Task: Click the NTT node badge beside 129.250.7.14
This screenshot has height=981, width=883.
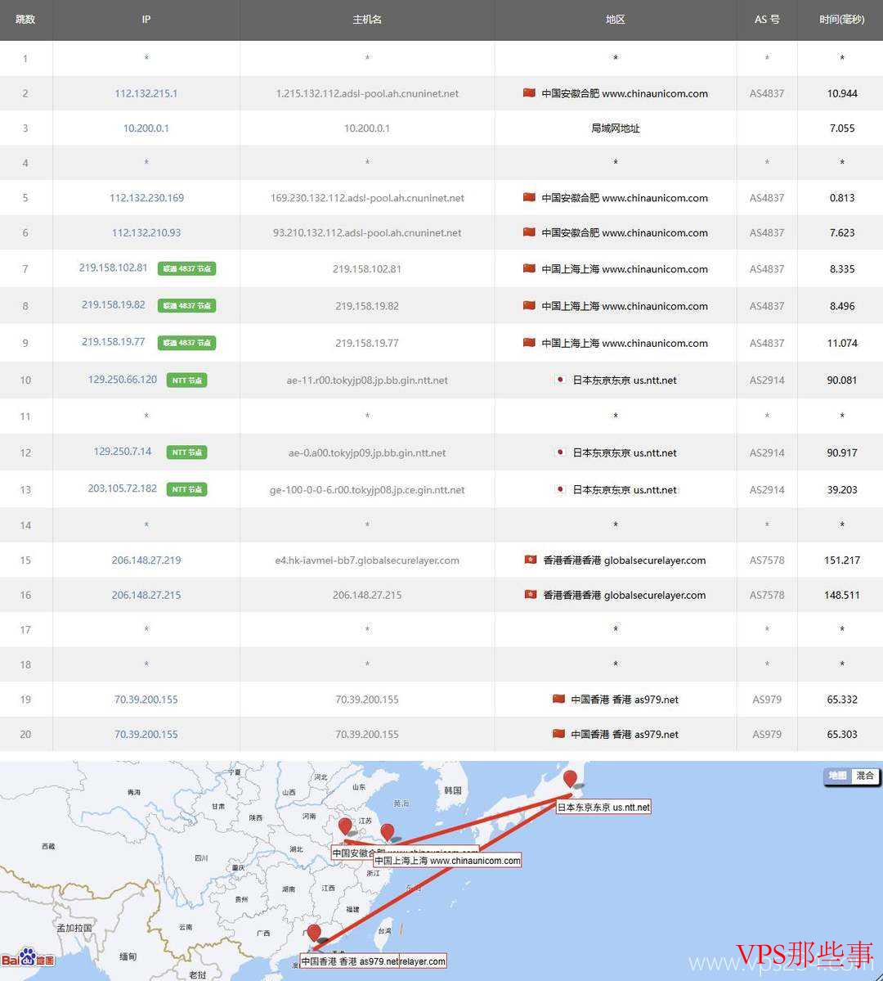Action: click(186, 452)
